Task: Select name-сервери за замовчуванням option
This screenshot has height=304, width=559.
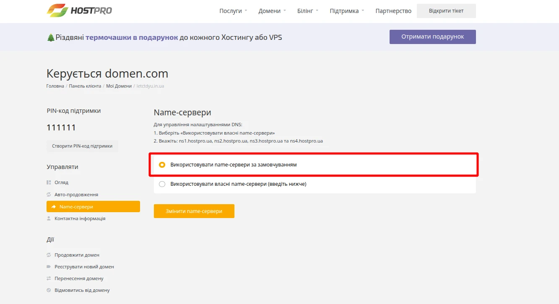Action: (x=162, y=164)
